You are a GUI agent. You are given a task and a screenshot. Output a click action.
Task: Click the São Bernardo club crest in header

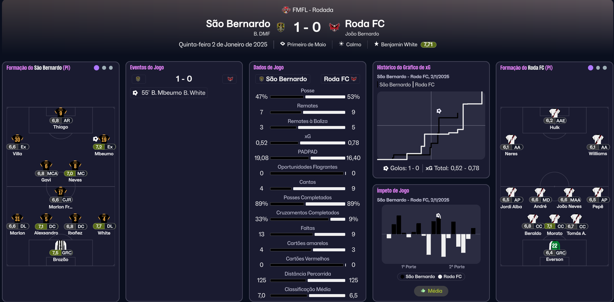click(x=281, y=27)
